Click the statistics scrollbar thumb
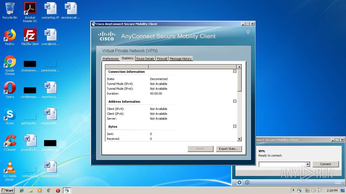This screenshot has width=346, height=194. (239, 80)
